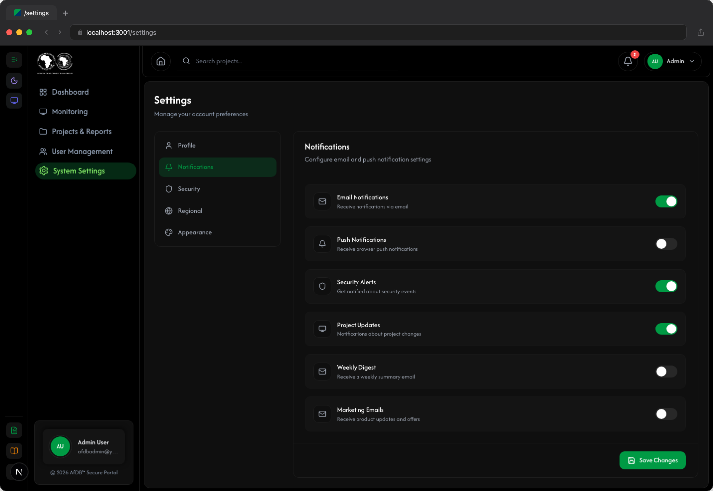
Task: Click the Save Changes button
Action: (653, 460)
